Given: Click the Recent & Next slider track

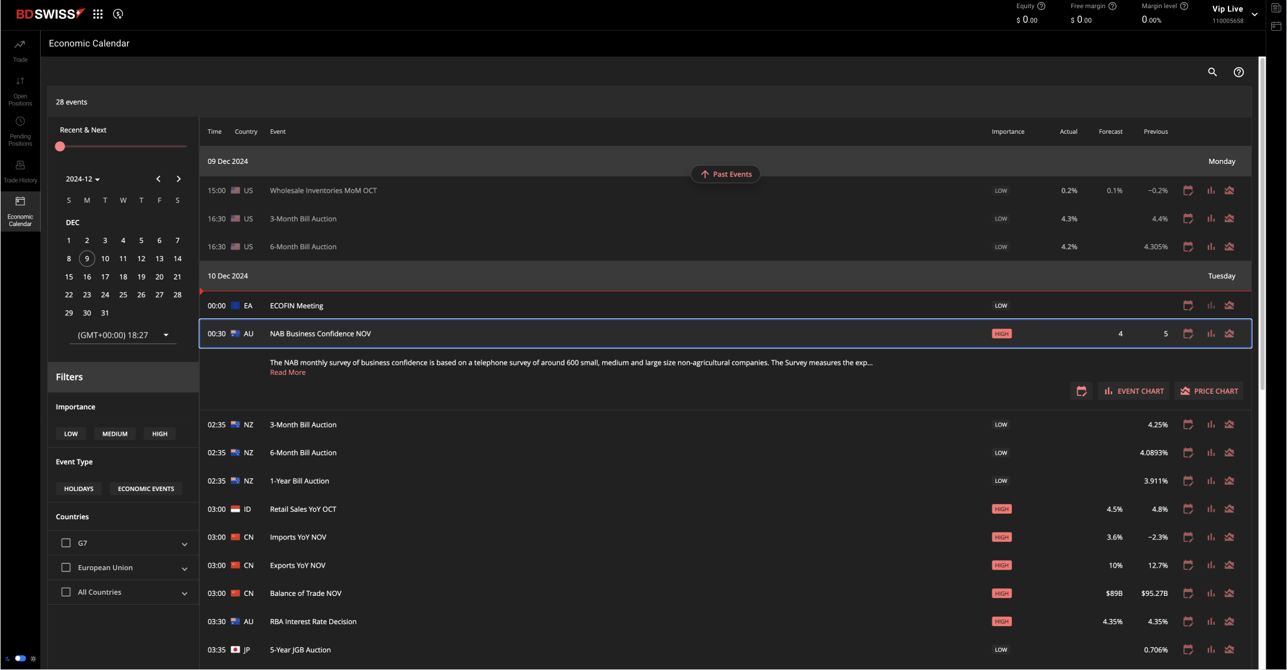Looking at the screenshot, I should click(123, 146).
